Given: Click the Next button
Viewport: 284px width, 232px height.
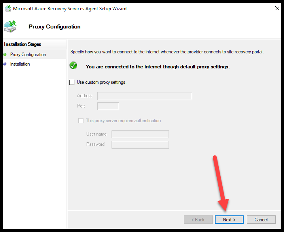Looking at the screenshot, I should point(229,219).
